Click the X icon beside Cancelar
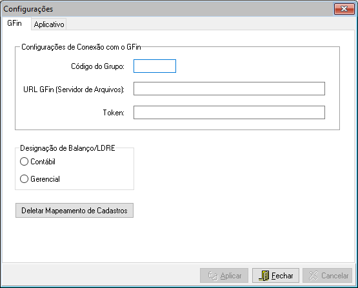 tap(313, 276)
